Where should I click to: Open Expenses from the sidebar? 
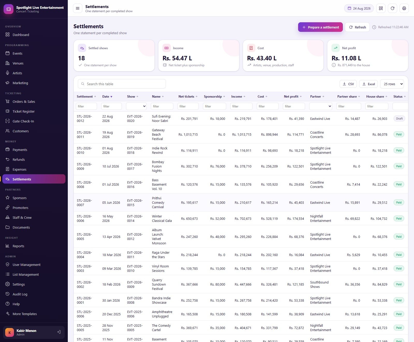pos(34,169)
